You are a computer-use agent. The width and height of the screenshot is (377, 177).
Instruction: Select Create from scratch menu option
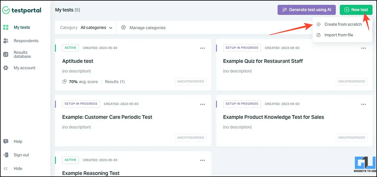pyautogui.click(x=343, y=24)
